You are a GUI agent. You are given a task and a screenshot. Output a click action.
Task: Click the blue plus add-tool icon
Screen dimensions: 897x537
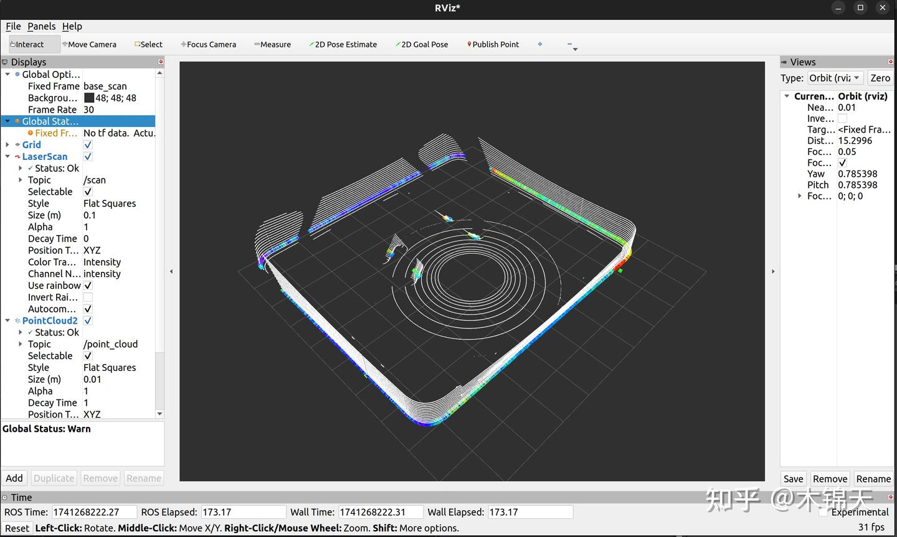(x=540, y=44)
